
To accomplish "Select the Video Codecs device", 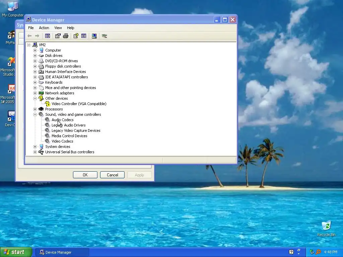I will (62, 141).
